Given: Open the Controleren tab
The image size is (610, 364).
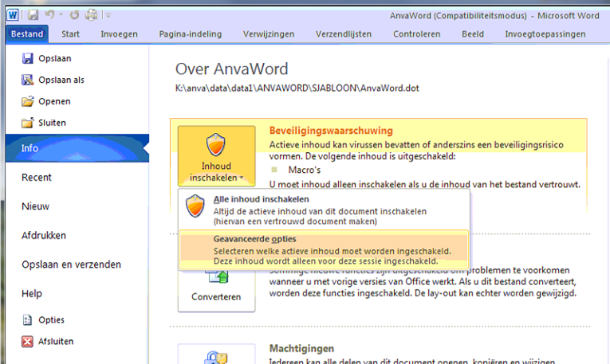Looking at the screenshot, I should tap(417, 34).
